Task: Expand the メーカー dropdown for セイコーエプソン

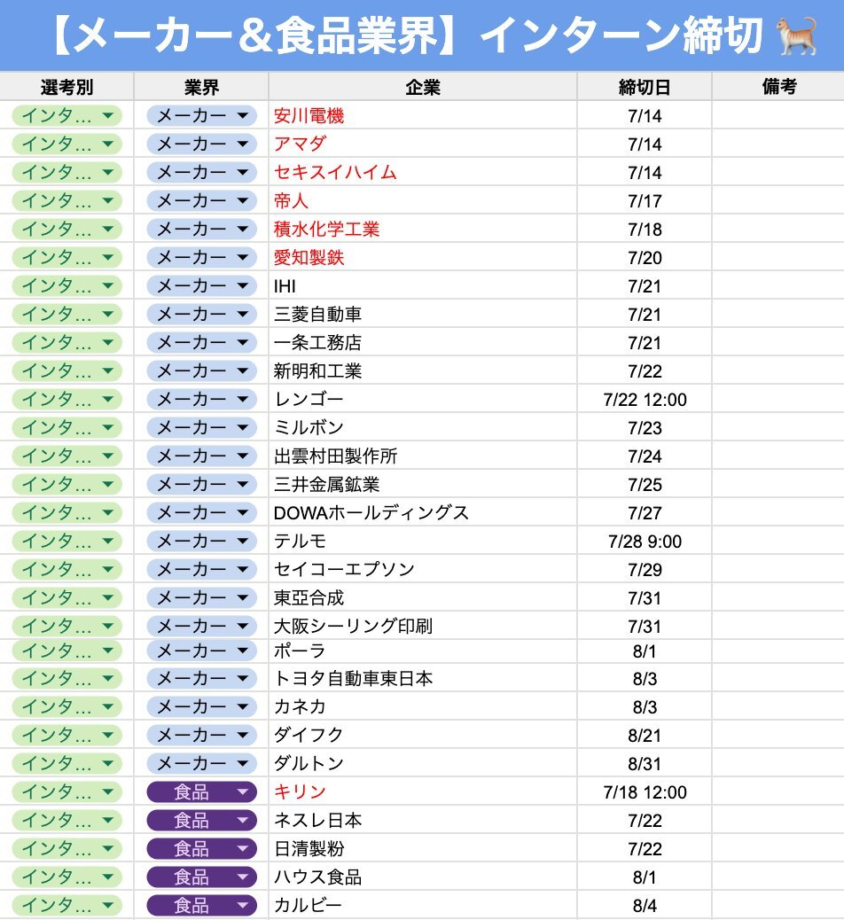Action: tap(201, 569)
